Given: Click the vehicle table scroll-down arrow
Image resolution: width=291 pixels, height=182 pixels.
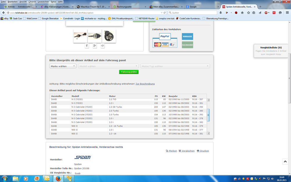Looking at the screenshot, I should click(208, 133).
